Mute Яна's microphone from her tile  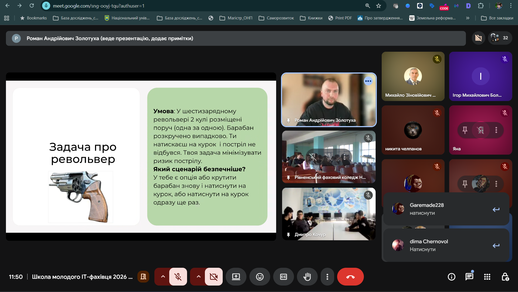click(481, 130)
